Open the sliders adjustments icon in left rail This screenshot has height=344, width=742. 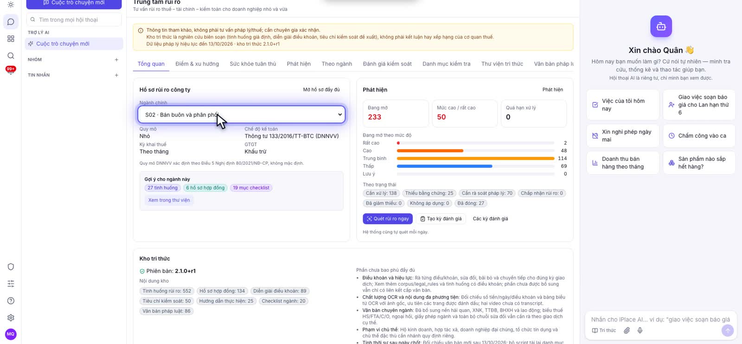11,284
